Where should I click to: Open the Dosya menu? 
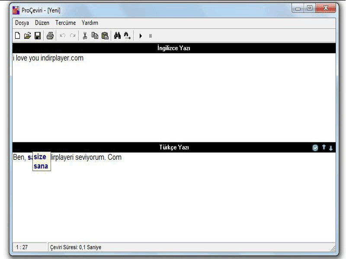(x=22, y=23)
